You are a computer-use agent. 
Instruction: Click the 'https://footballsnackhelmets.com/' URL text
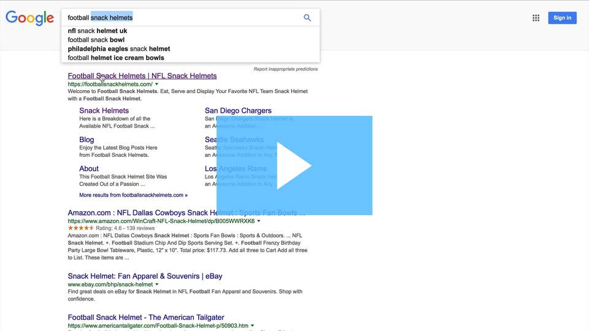pos(110,84)
